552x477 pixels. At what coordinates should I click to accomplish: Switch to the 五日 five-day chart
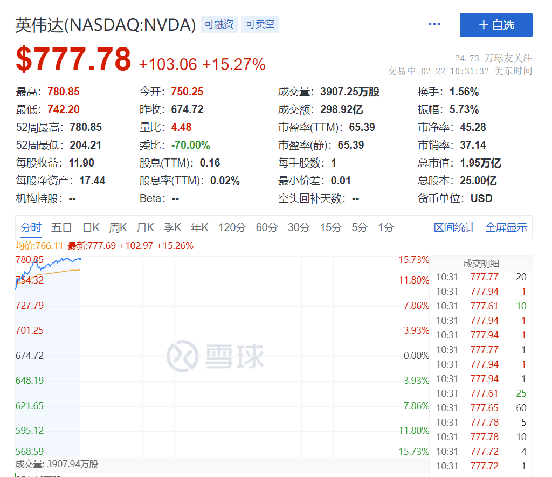61,227
